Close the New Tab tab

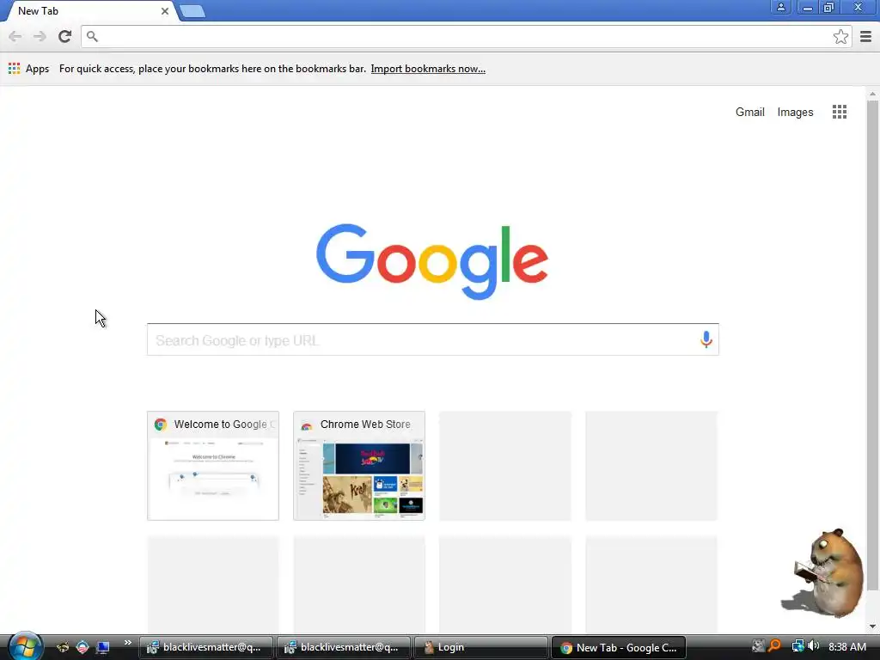(x=165, y=10)
